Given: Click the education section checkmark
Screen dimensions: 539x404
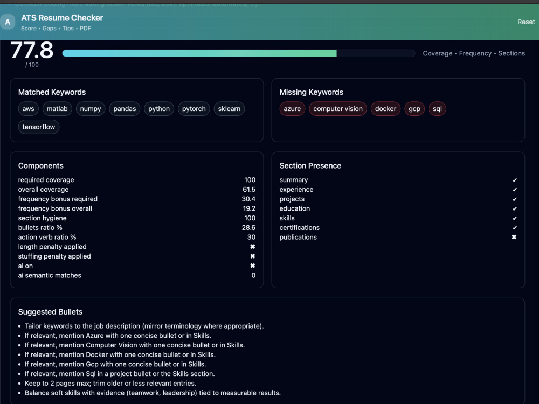Looking at the screenshot, I should click(x=515, y=208).
